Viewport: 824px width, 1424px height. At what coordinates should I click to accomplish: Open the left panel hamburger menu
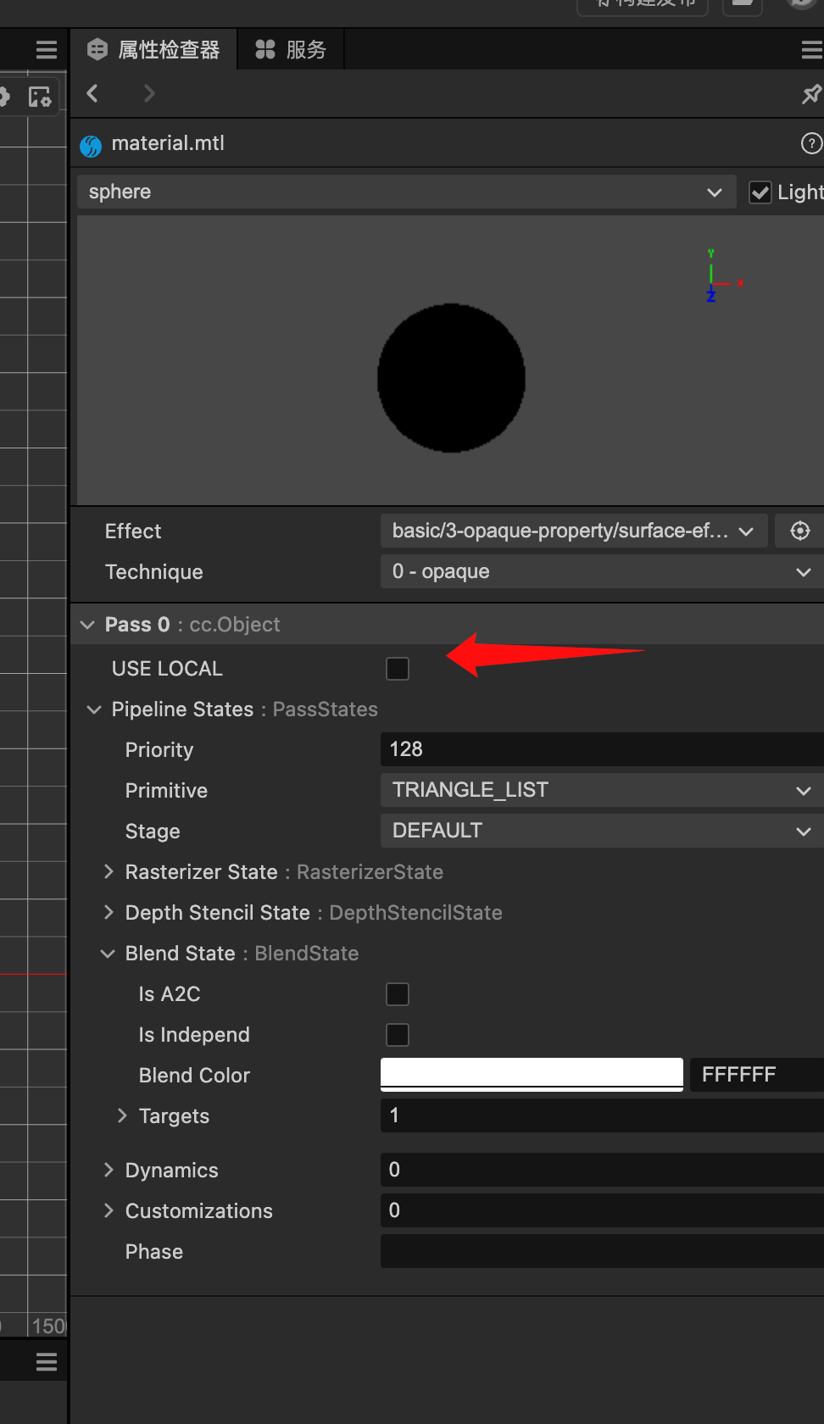click(47, 50)
